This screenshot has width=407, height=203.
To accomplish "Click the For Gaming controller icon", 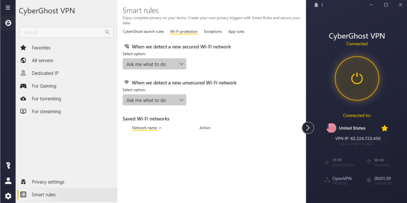I will tap(23, 86).
